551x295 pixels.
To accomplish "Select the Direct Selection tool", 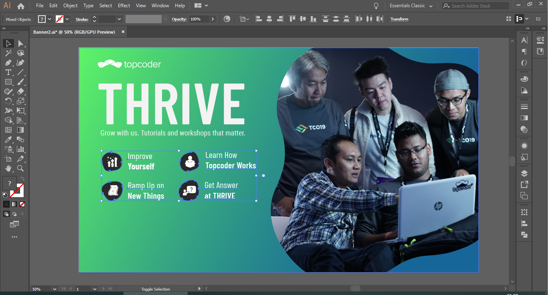I will click(21, 43).
